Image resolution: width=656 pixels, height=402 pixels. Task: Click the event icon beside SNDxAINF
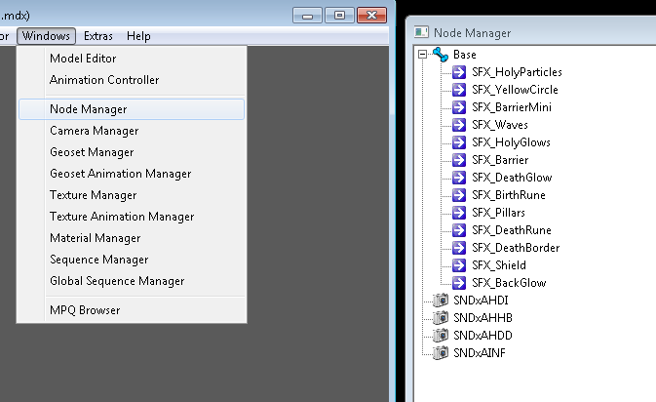coord(441,353)
